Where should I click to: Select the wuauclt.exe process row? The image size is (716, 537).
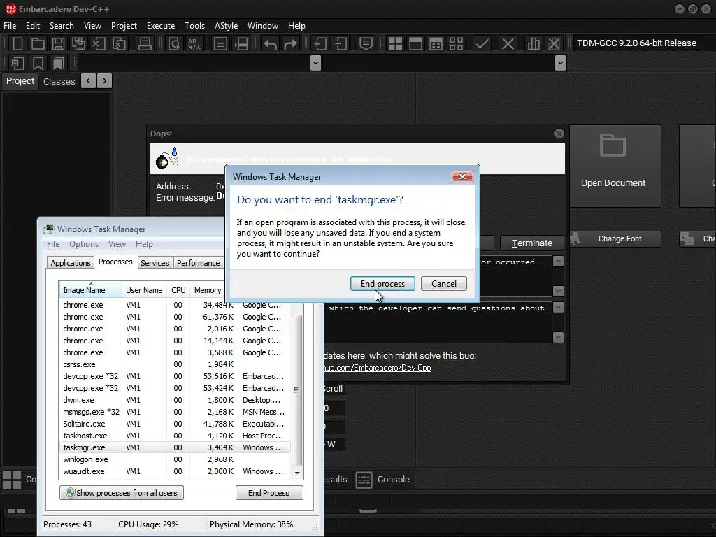click(174, 471)
